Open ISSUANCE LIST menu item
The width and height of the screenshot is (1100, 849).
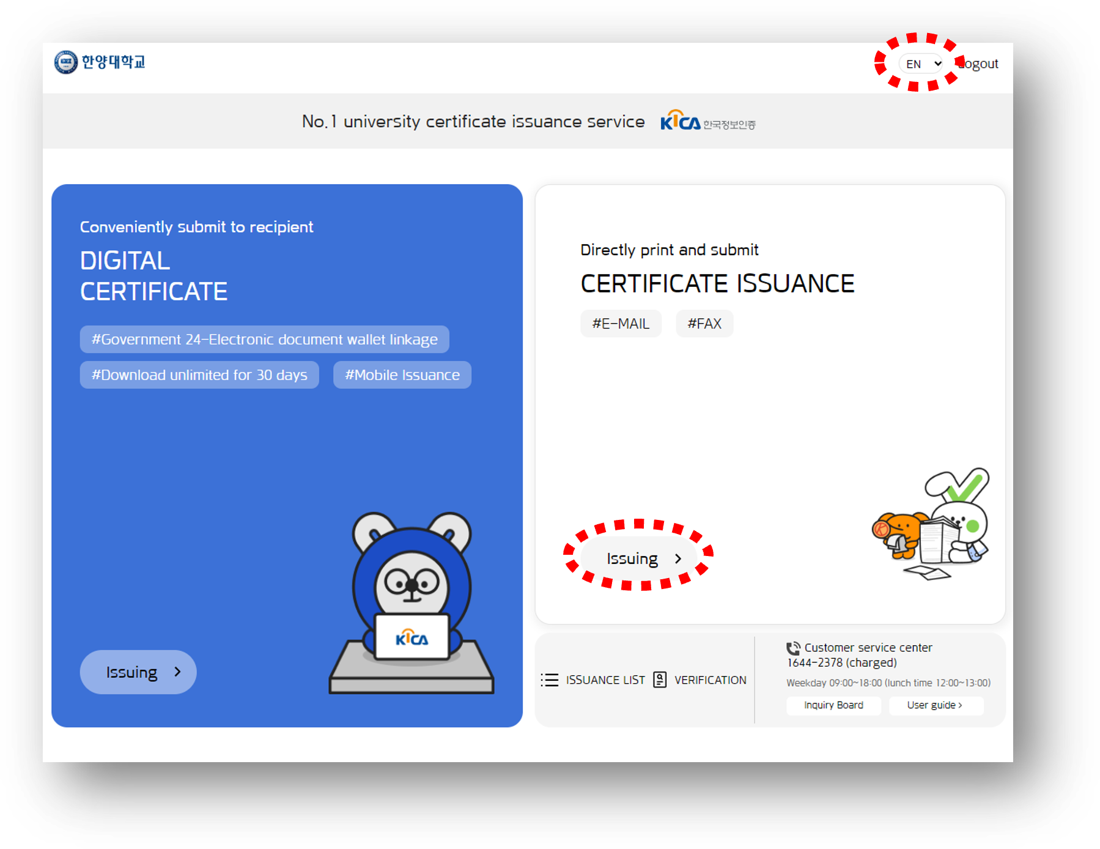pyautogui.click(x=605, y=680)
